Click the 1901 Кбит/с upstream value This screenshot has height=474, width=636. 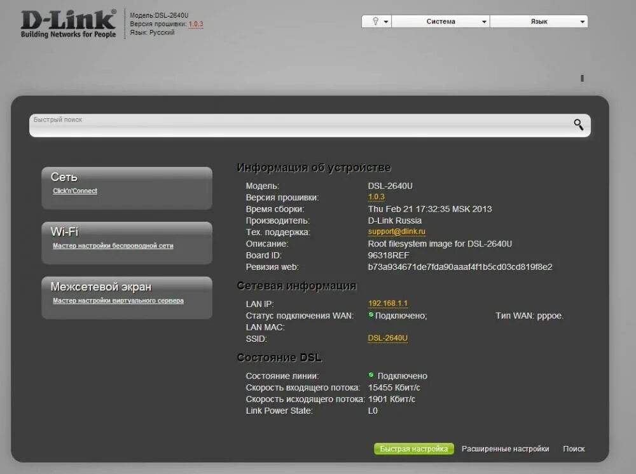(391, 400)
